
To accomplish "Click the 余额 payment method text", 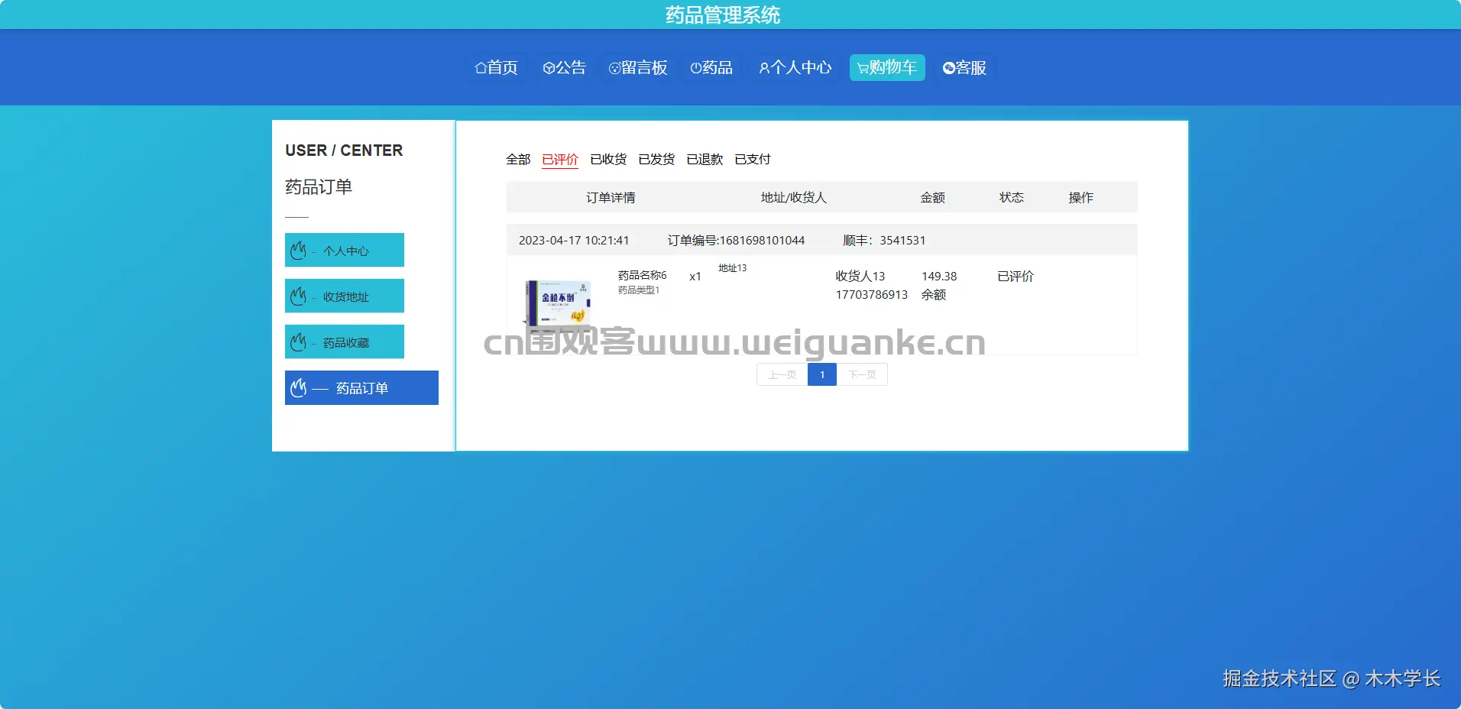I will 934,294.
